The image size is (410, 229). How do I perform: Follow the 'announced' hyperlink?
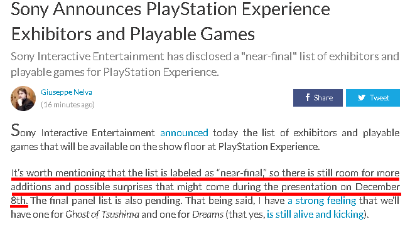184,133
